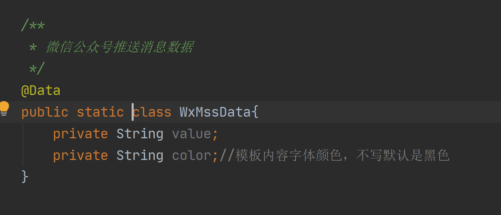
Task: Click the 'static' keyword
Action: (x=100, y=112)
